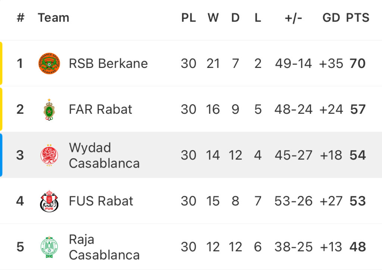Click the L losses column header
Viewport: 382px width, 271px height.
pos(258,18)
